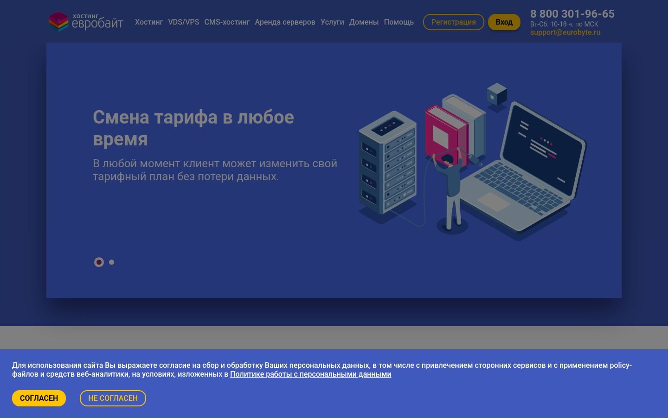Open the Помощь menu item
The width and height of the screenshot is (668, 418).
pos(398,22)
